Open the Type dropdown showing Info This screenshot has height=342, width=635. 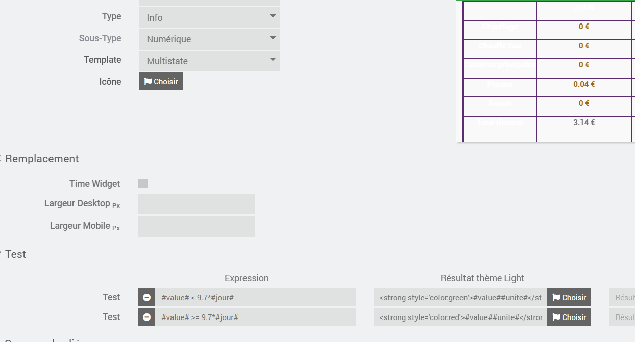pyautogui.click(x=209, y=17)
